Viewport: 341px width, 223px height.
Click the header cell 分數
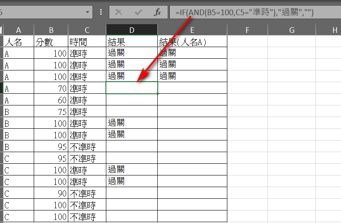pos(51,41)
